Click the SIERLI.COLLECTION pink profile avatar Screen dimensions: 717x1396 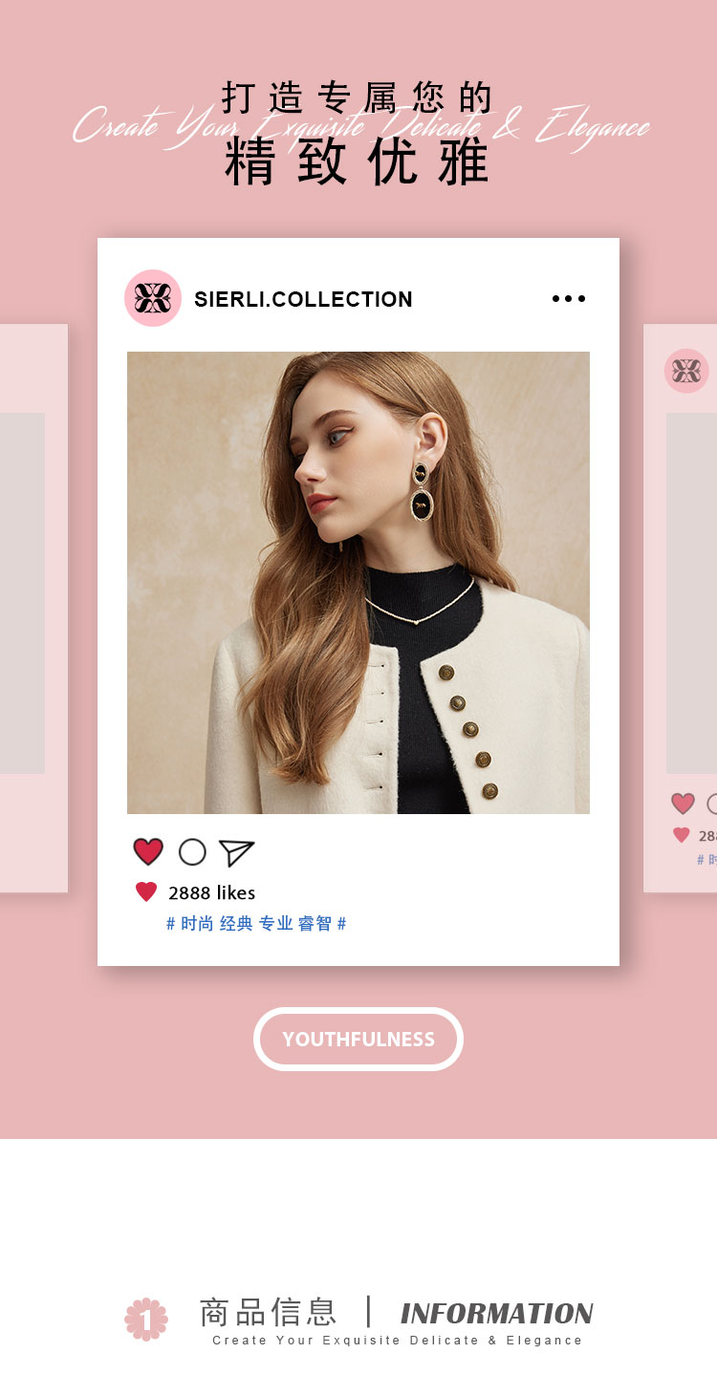[x=153, y=298]
